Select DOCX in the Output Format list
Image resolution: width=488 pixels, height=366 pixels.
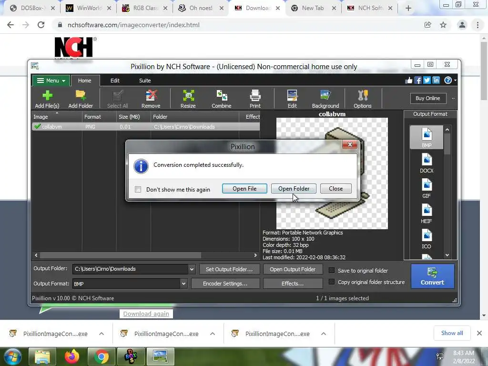pos(427,163)
